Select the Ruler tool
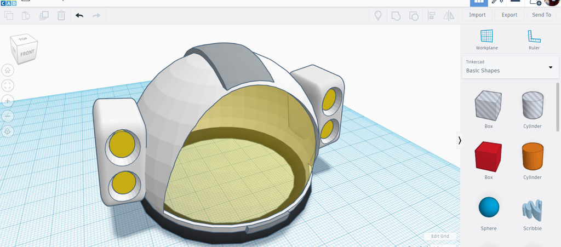Screen dimensions: 561x247 click(x=534, y=39)
